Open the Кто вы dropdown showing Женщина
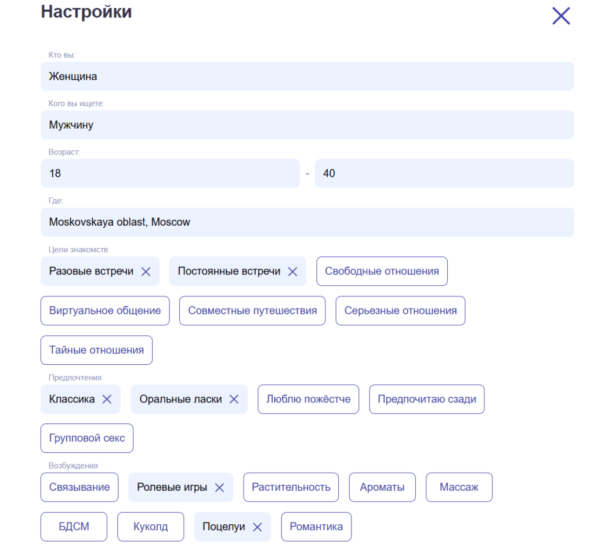This screenshot has width=594, height=551. click(x=307, y=77)
